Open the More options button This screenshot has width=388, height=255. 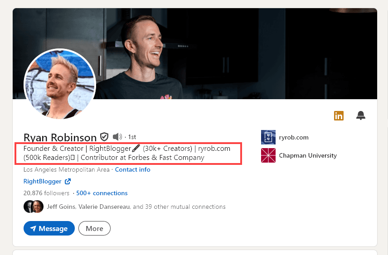tap(95, 228)
